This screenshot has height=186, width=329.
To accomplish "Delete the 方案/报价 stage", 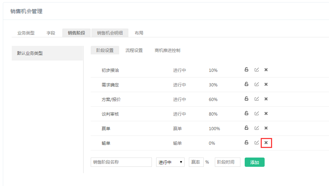I will click(266, 99).
